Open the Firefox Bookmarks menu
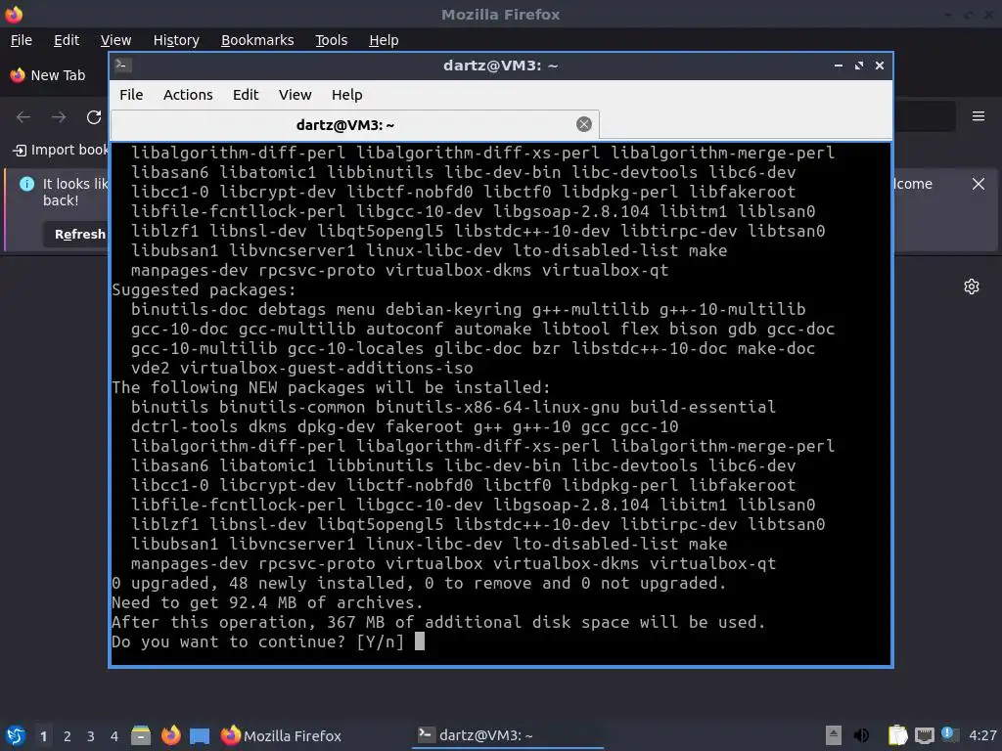Screen dimensions: 1002x751 [257, 40]
